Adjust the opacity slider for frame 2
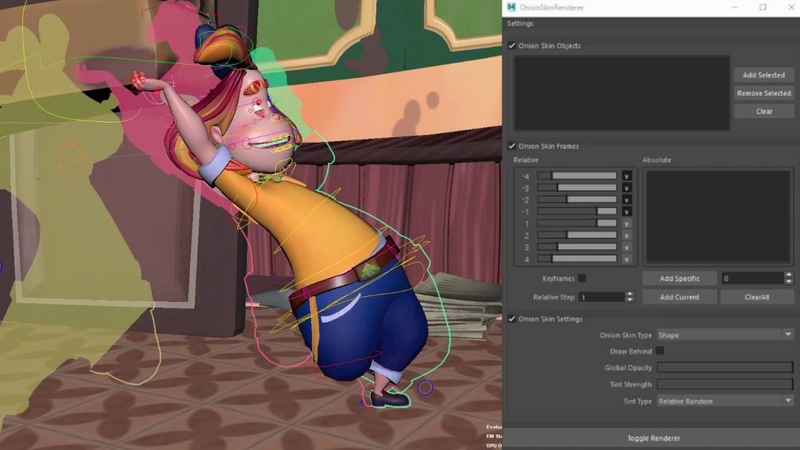The height and width of the screenshot is (450, 800). 577,235
